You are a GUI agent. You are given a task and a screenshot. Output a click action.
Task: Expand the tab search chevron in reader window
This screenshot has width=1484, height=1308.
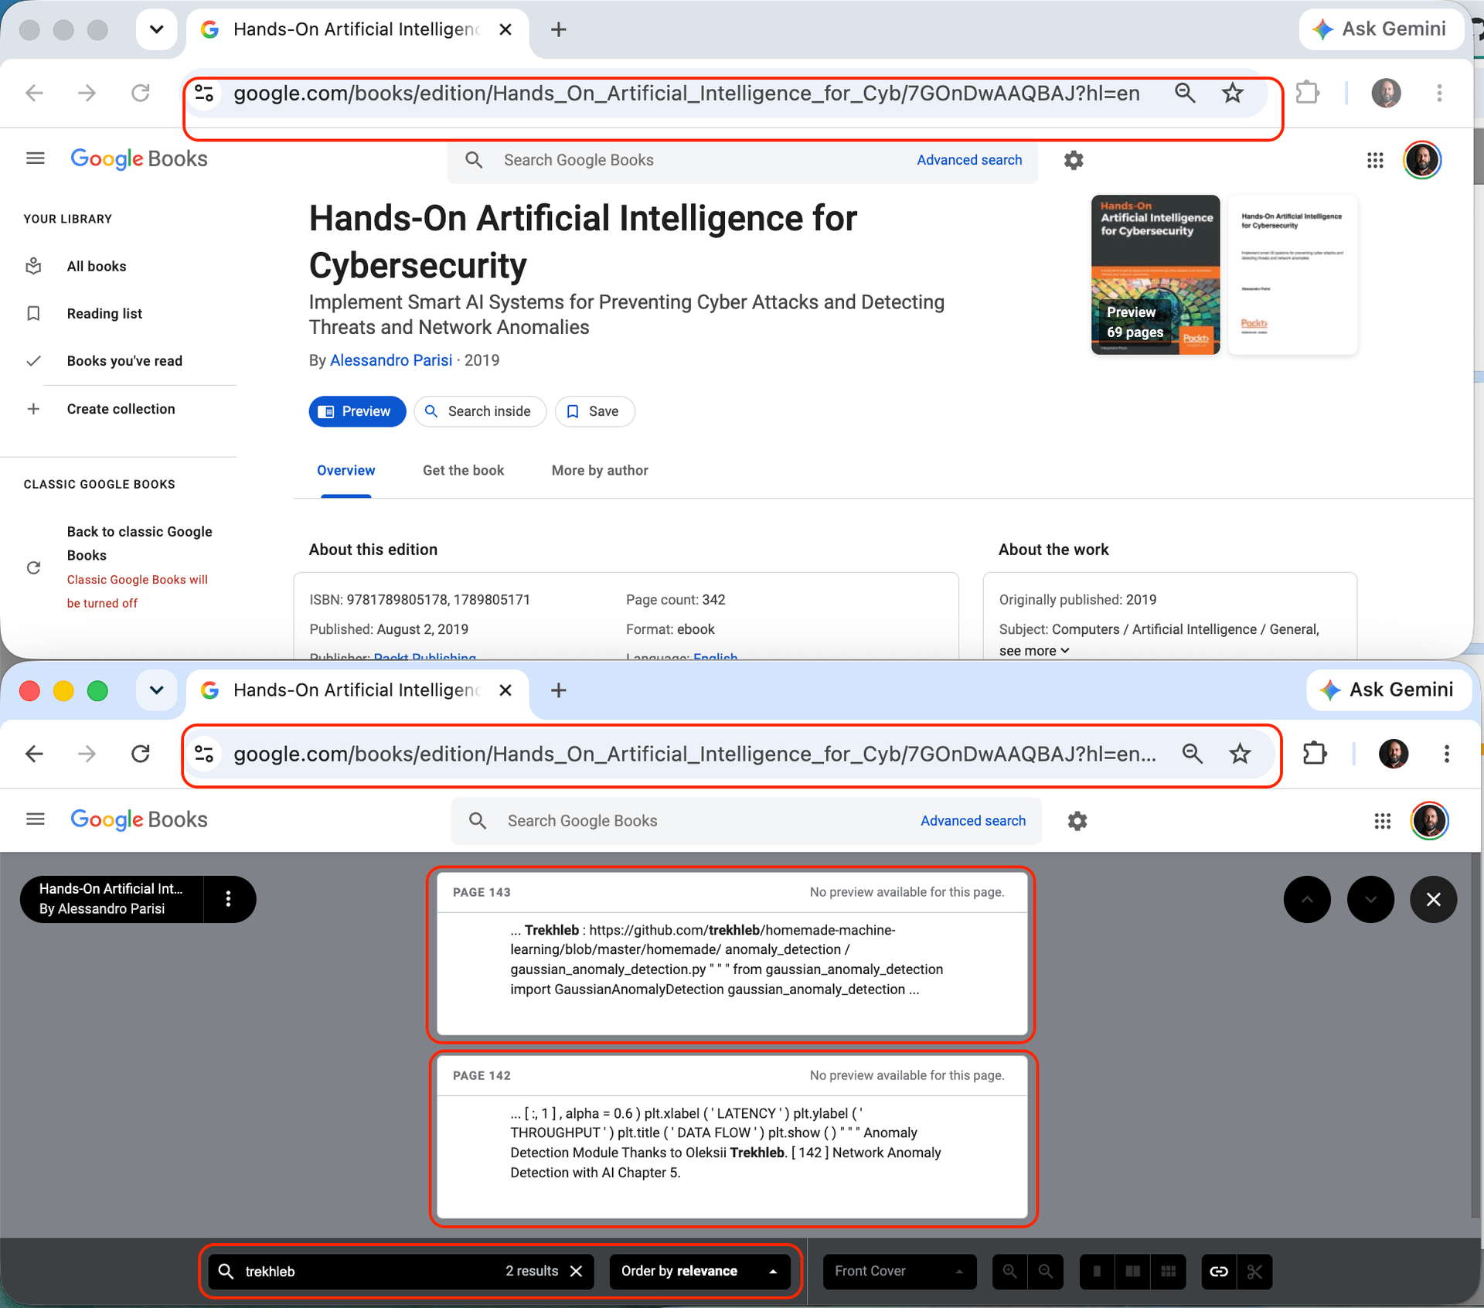tap(157, 690)
